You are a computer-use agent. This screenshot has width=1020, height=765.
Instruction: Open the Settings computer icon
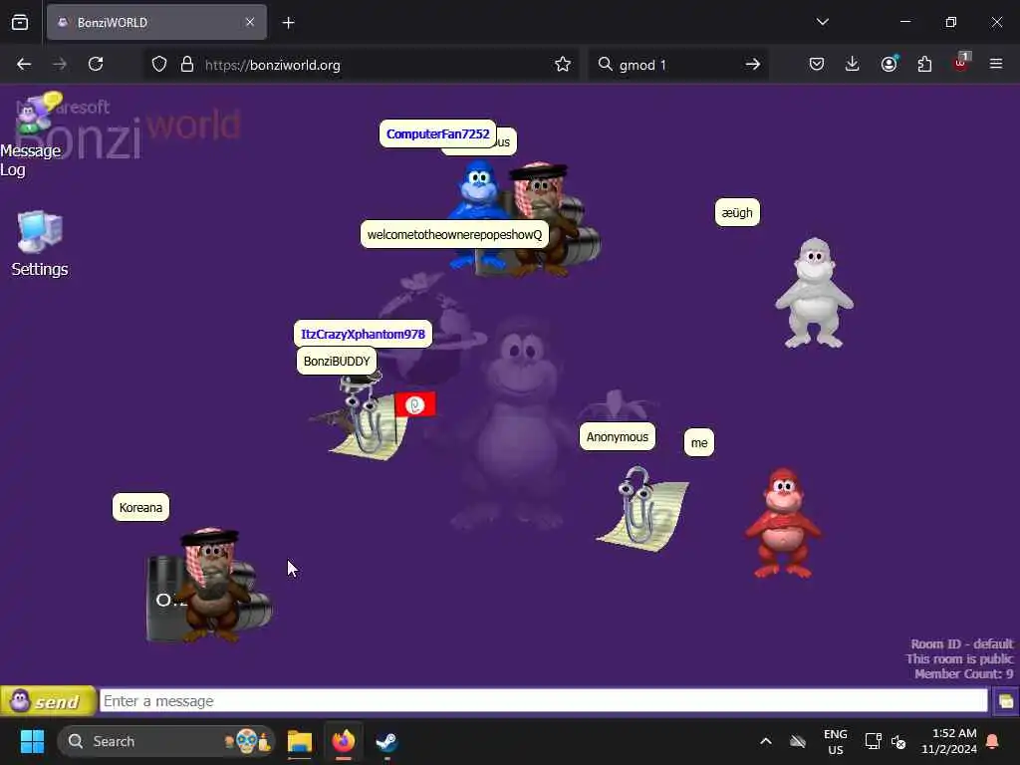[39, 244]
